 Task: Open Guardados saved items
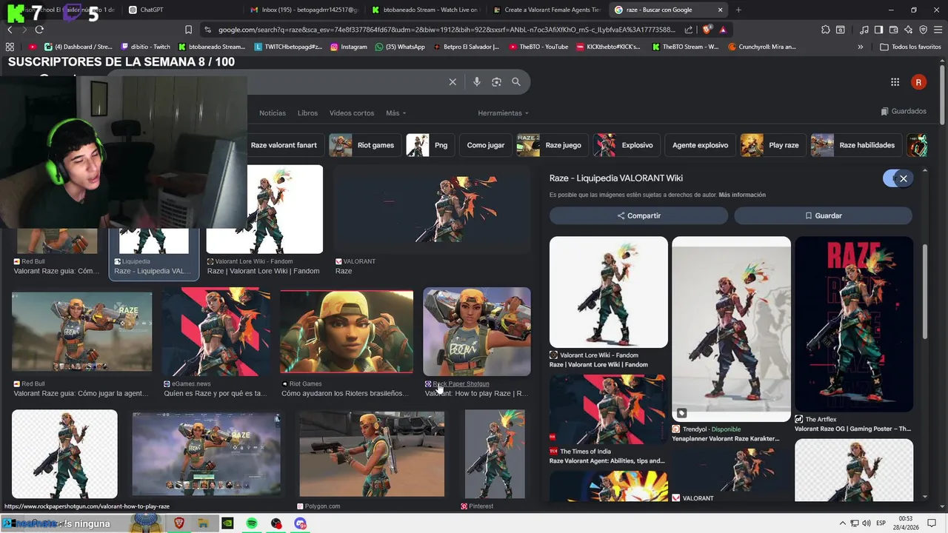[904, 111]
